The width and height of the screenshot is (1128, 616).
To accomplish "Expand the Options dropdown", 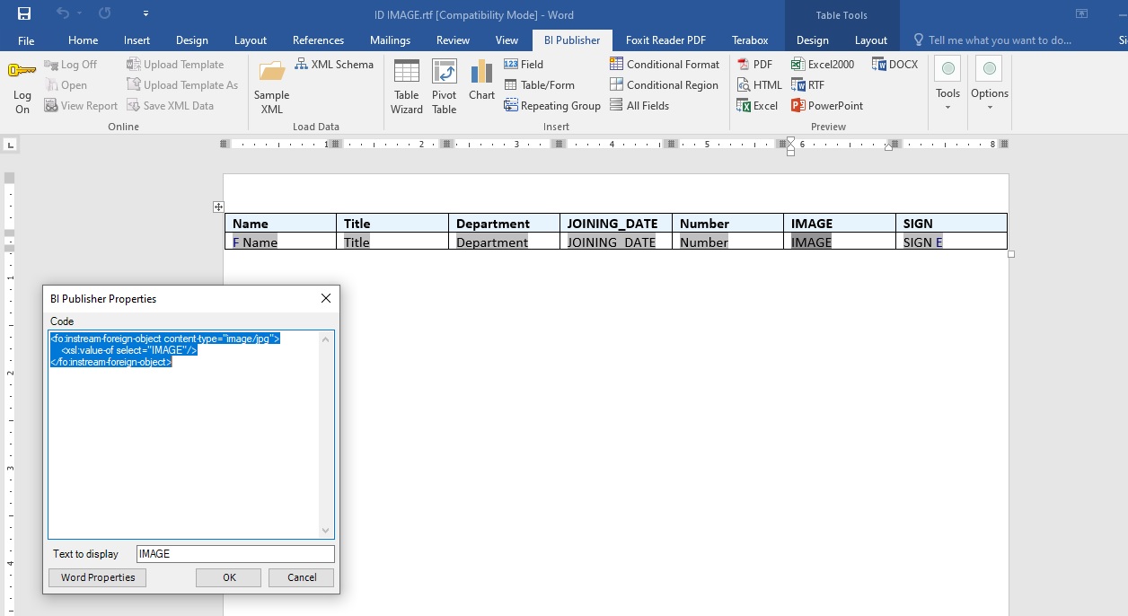I will click(989, 87).
